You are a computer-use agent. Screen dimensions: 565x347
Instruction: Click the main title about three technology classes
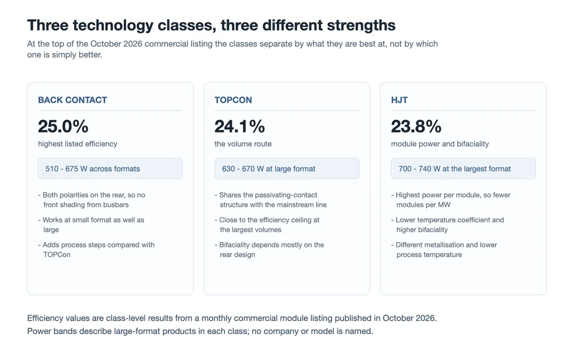[x=211, y=25]
